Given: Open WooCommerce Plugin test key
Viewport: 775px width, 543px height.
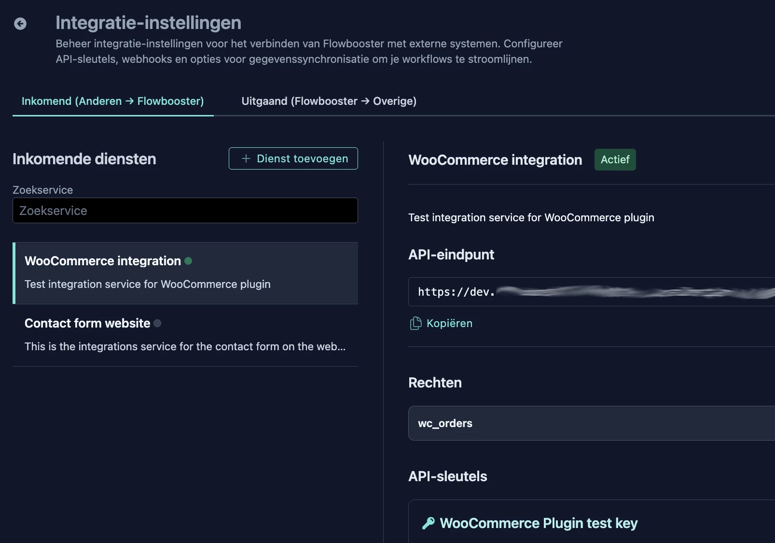Looking at the screenshot, I should (x=539, y=523).
